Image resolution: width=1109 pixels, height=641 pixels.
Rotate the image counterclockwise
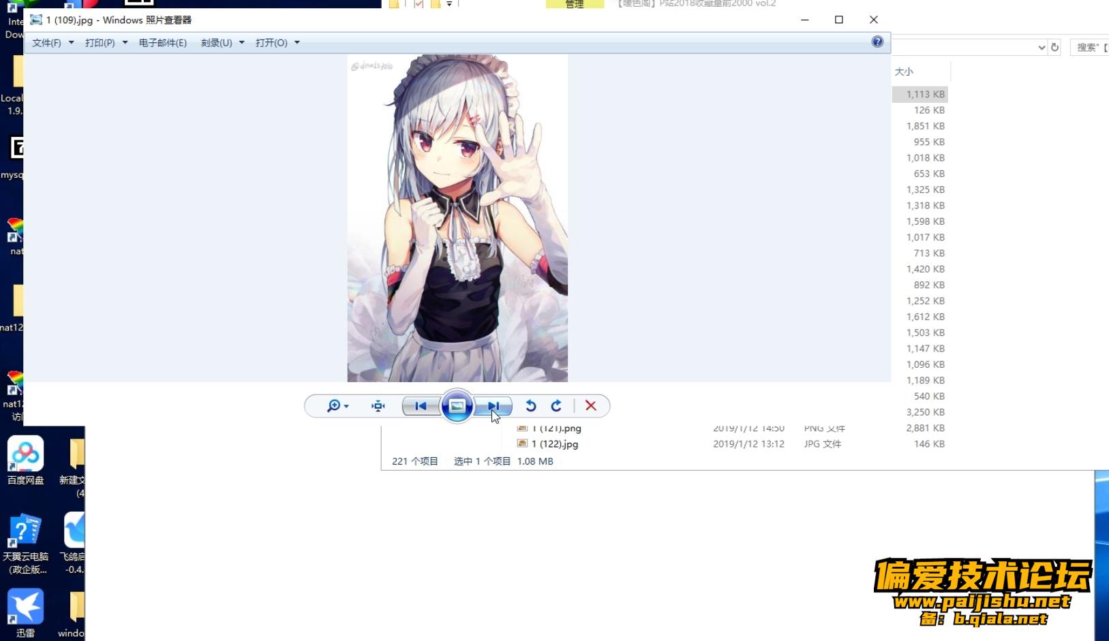pos(531,406)
